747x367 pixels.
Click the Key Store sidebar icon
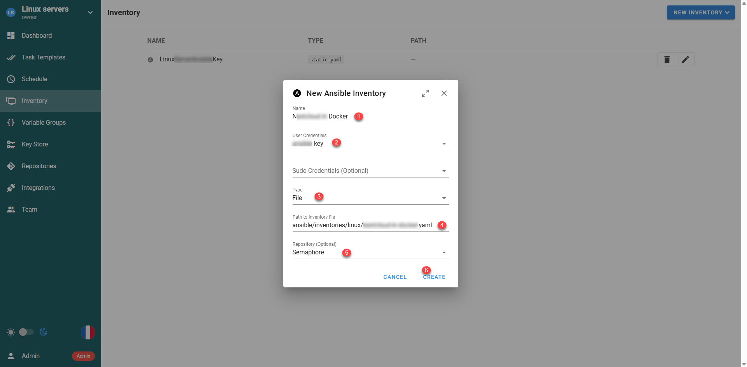click(x=11, y=144)
